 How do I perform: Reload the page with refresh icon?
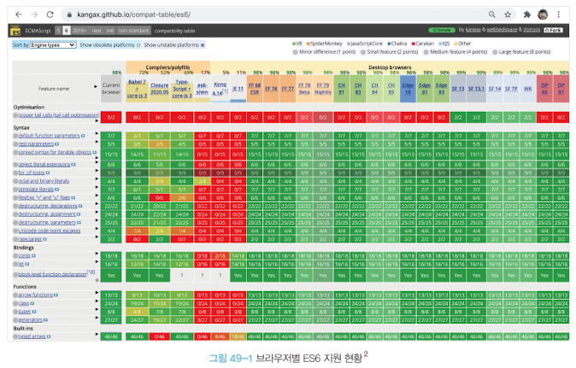pyautogui.click(x=50, y=15)
